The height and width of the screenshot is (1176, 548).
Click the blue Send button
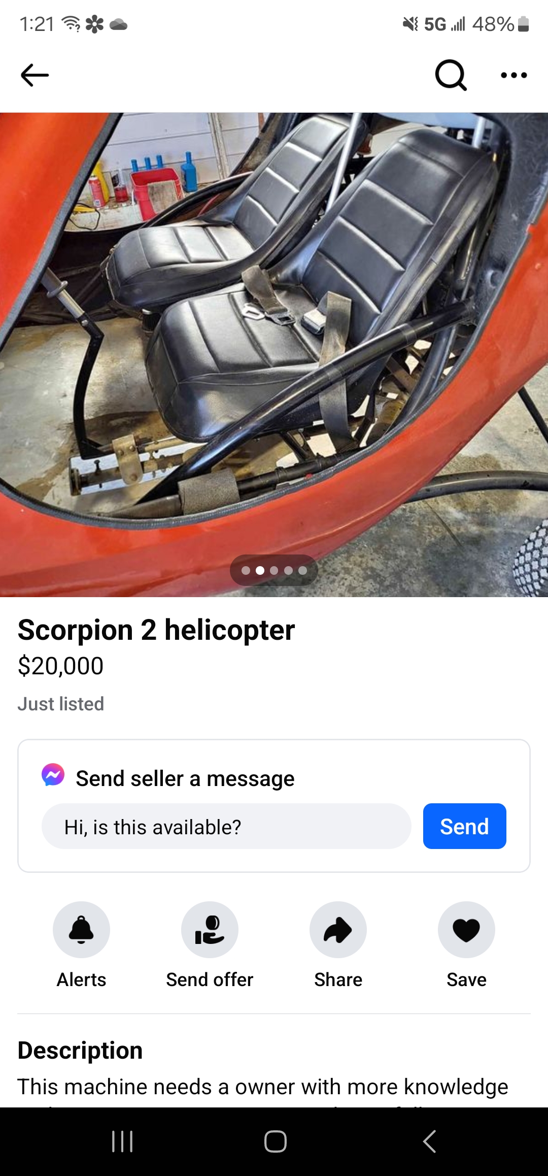[x=464, y=826]
